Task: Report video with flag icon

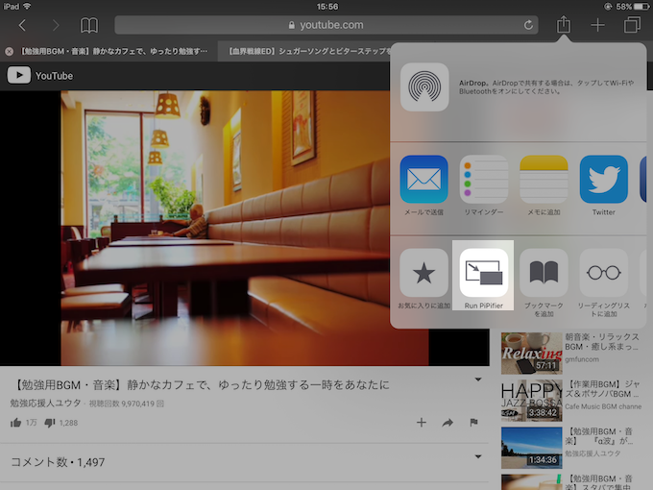Action: 473,423
